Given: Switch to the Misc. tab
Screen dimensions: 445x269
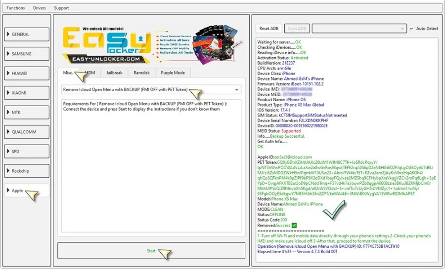Looking at the screenshot, I should coord(68,73).
